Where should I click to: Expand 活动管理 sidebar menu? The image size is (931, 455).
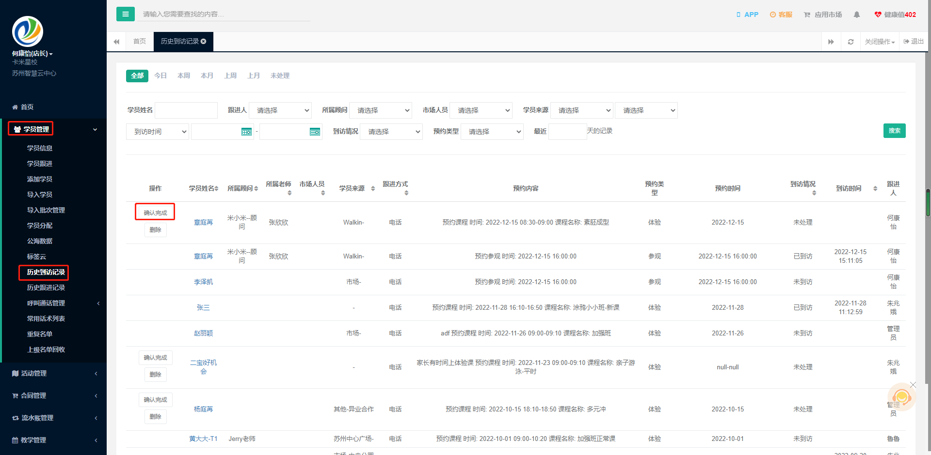click(x=53, y=373)
